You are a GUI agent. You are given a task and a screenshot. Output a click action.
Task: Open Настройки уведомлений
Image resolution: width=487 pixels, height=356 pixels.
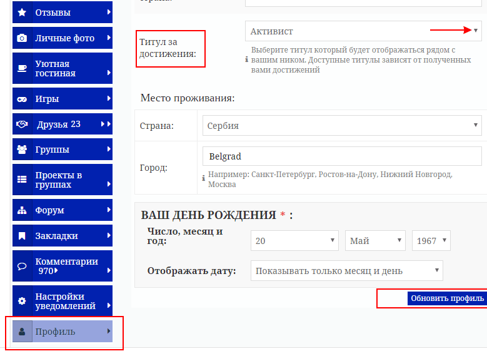(x=63, y=301)
